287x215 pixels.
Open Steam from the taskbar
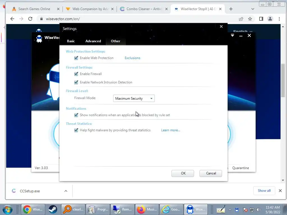click(53, 209)
